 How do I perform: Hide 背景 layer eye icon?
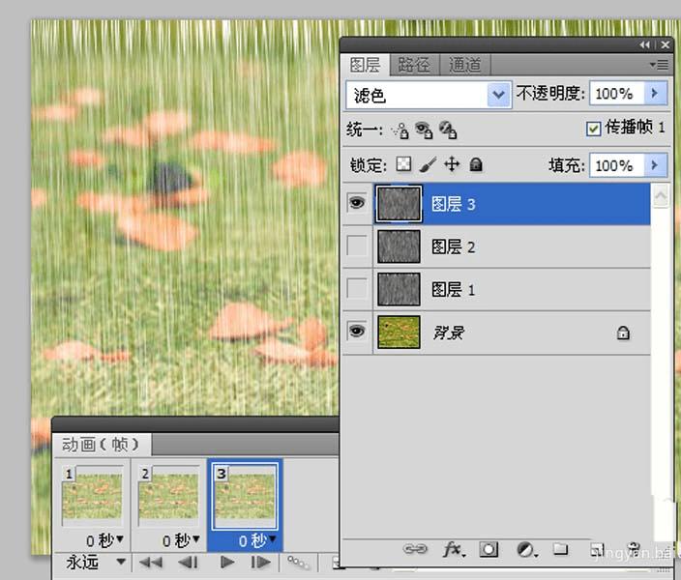click(357, 332)
